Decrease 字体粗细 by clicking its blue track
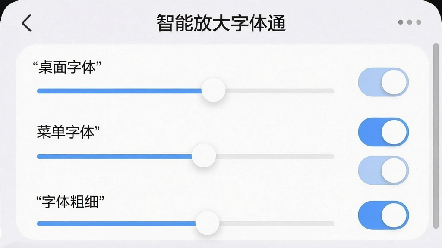 click(x=117, y=223)
